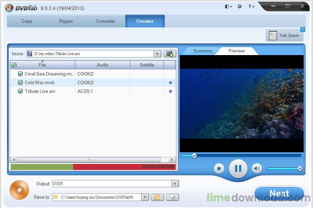
Task: Click the Audio column header
Action: click(x=103, y=65)
